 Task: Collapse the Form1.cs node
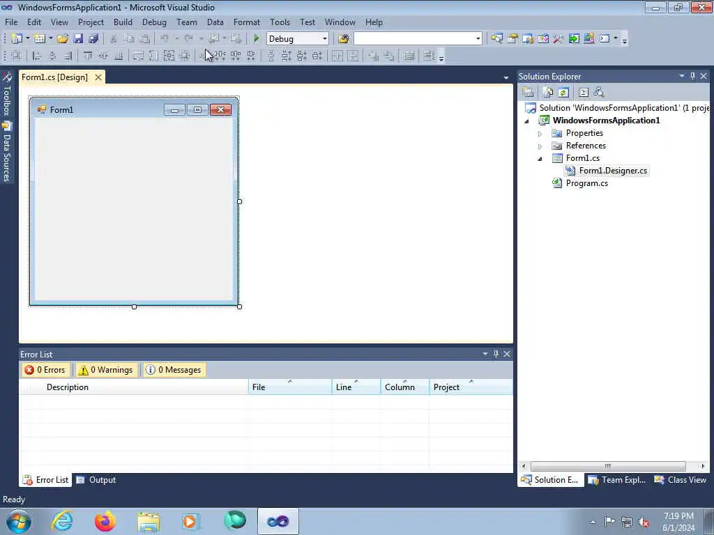point(540,159)
